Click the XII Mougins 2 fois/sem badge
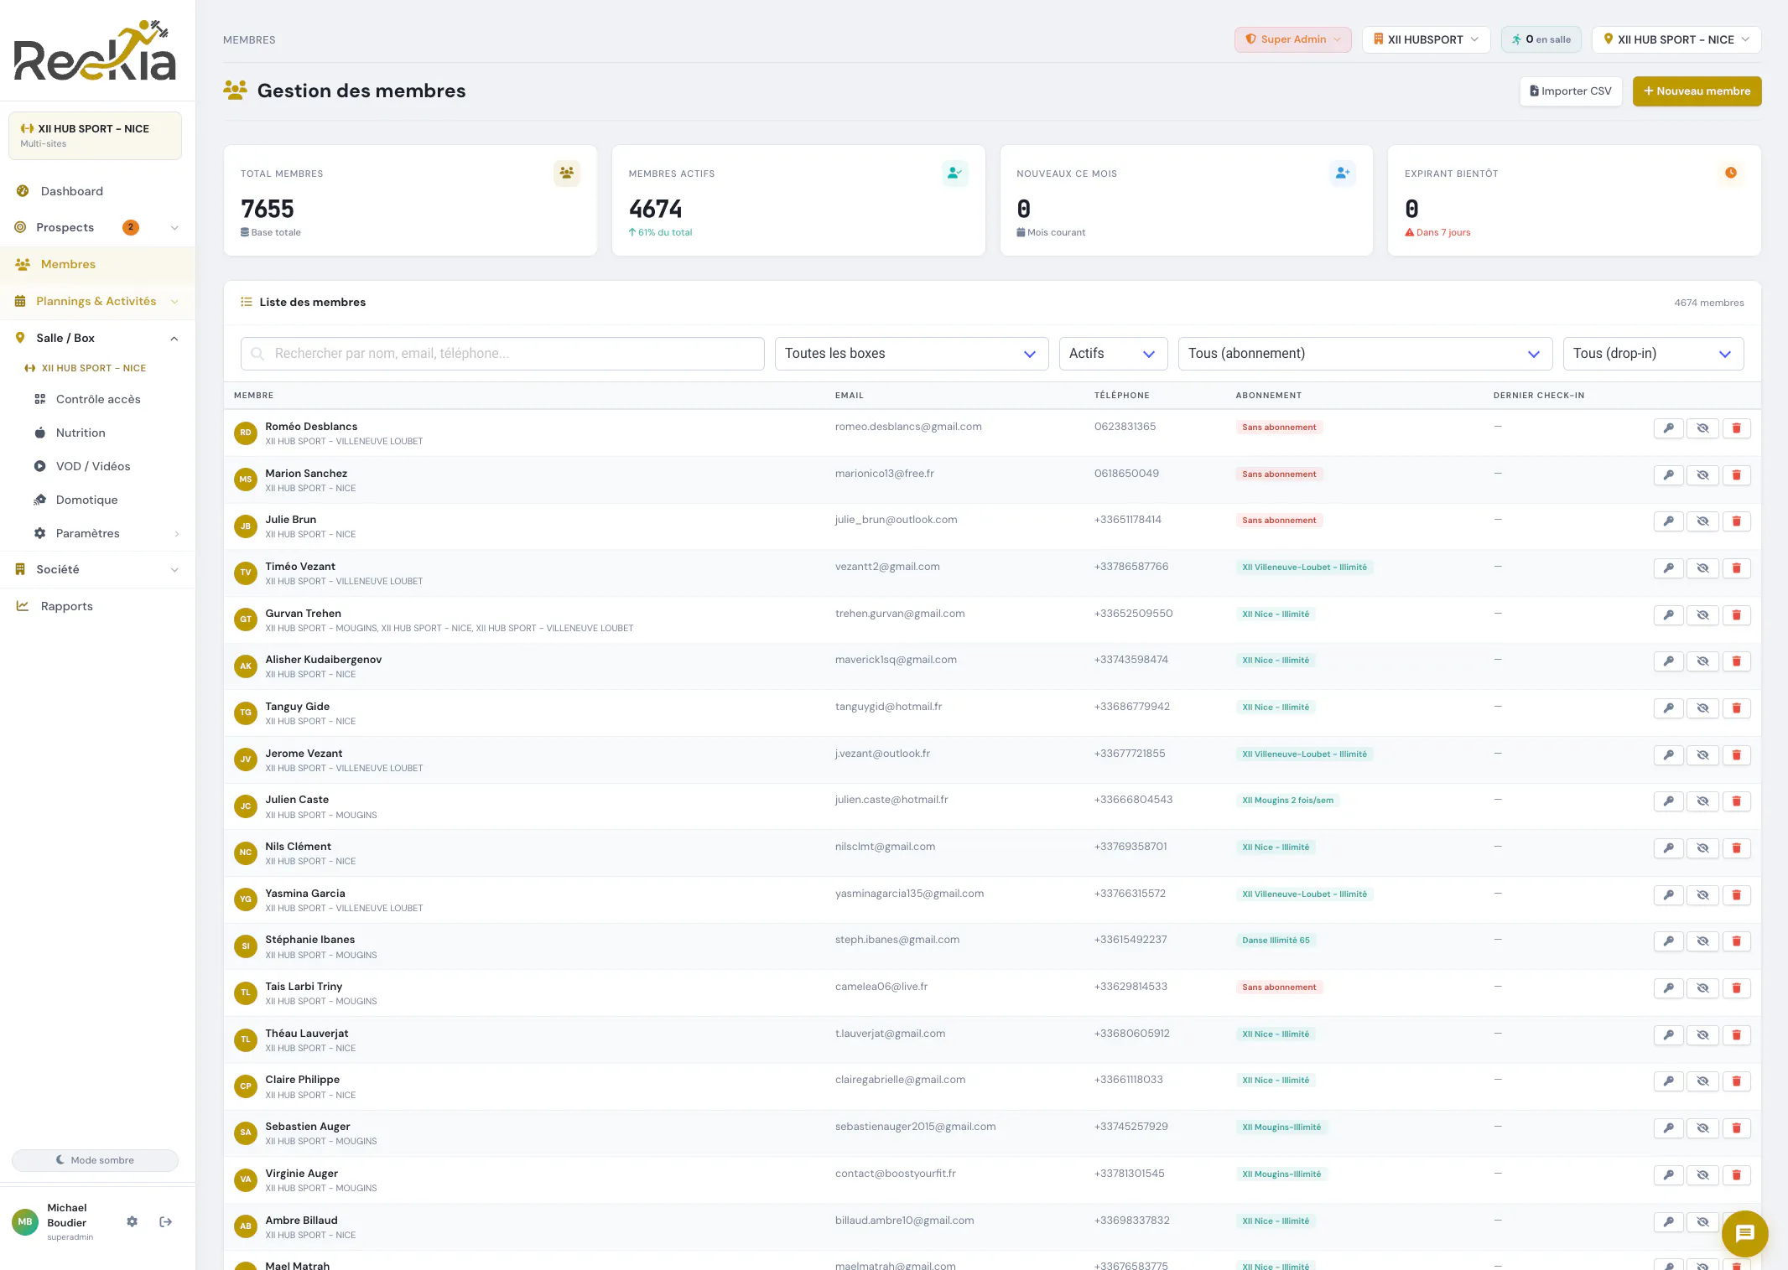The height and width of the screenshot is (1270, 1788). [x=1287, y=801]
